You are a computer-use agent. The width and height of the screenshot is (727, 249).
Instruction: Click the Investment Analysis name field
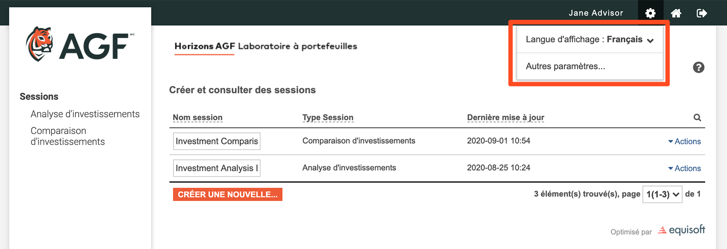pos(217,168)
